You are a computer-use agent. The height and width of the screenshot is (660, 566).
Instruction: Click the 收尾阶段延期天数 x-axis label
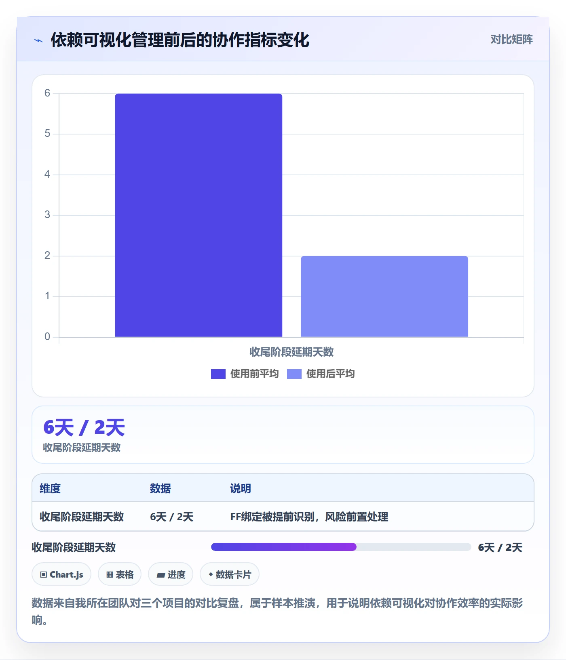click(x=291, y=352)
